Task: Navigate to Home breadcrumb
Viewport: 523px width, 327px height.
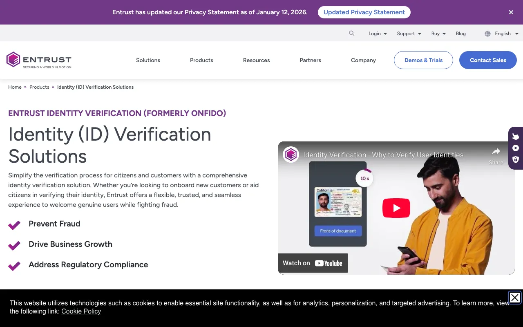Action: coord(15,87)
